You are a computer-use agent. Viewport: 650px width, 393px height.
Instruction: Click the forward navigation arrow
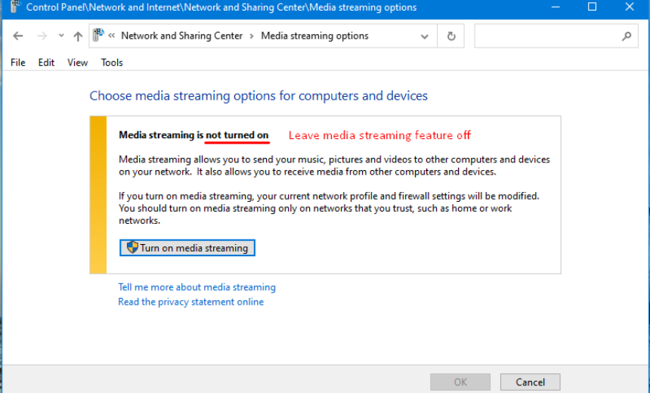click(42, 36)
